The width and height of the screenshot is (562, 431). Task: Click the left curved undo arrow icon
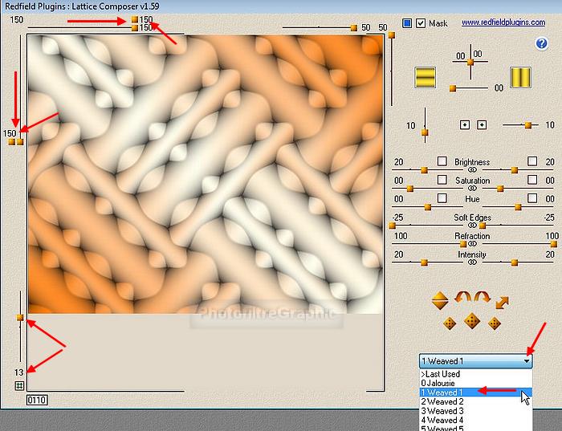click(462, 298)
